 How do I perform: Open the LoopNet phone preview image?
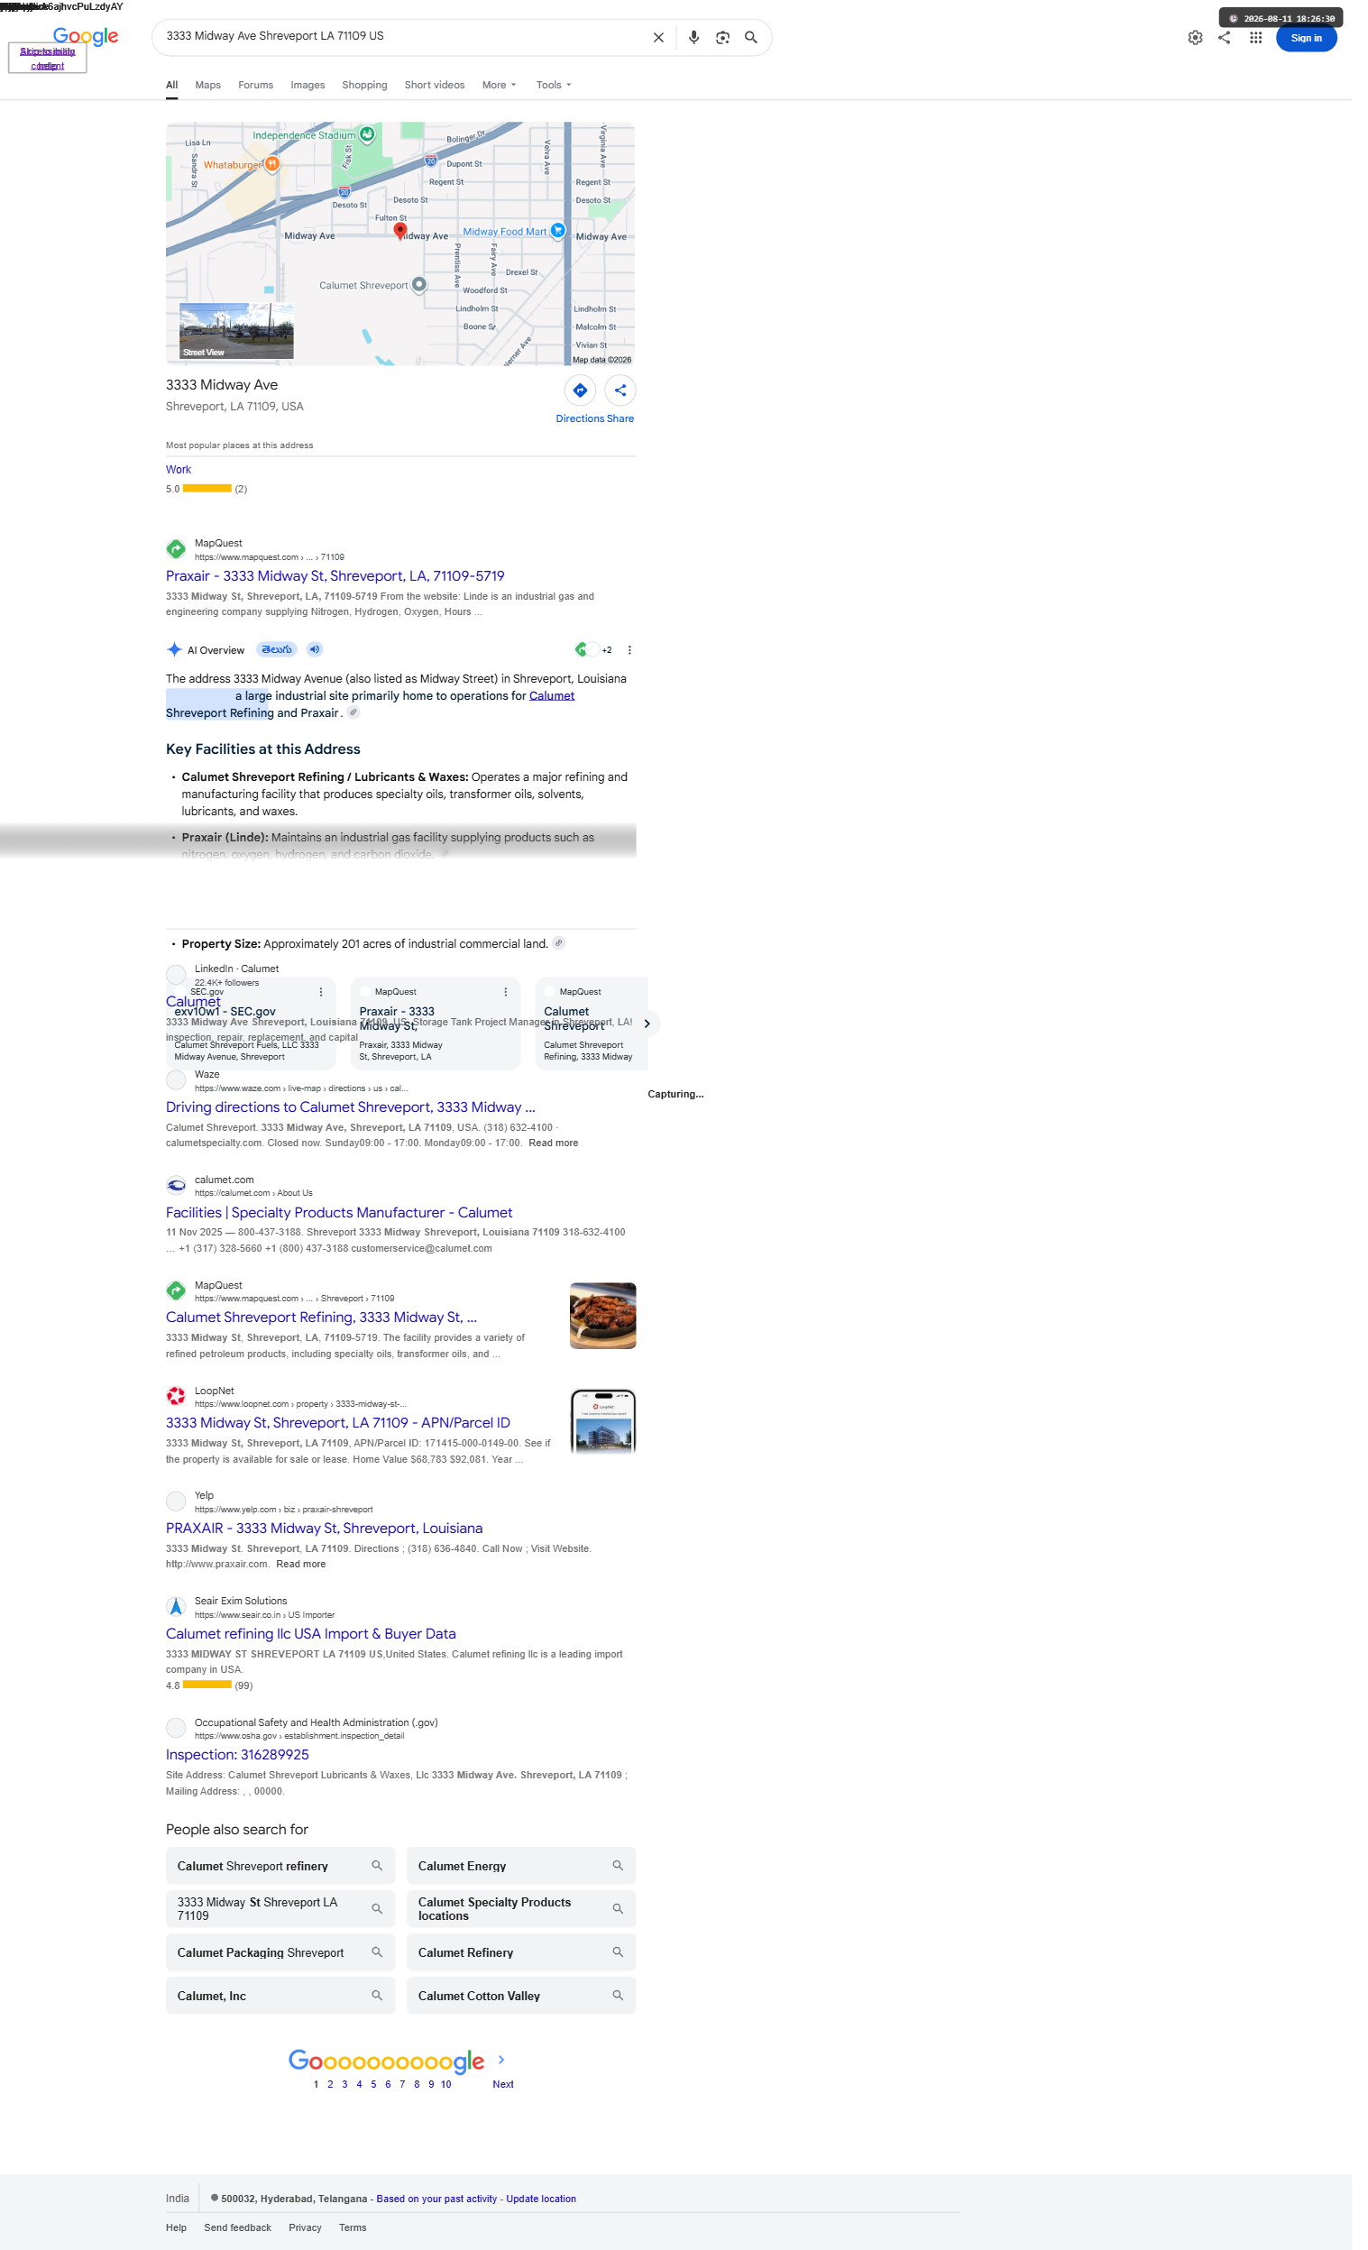(x=602, y=1421)
